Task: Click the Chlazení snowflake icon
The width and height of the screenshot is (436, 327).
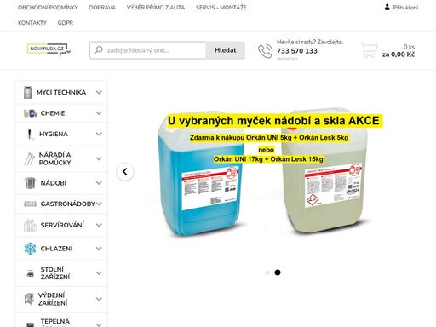Action: click(x=30, y=249)
